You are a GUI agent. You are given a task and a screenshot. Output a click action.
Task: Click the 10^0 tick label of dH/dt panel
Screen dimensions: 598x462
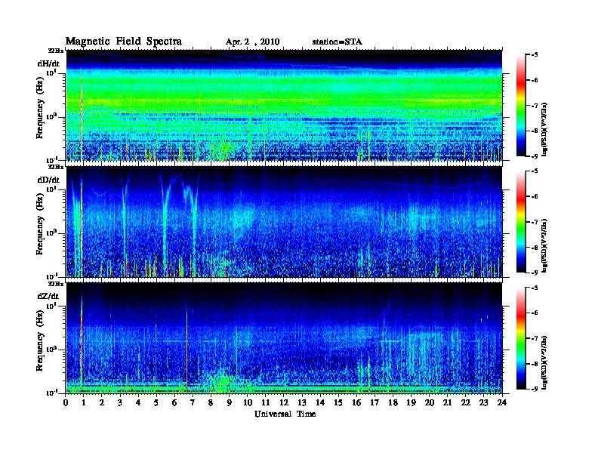[51, 116]
